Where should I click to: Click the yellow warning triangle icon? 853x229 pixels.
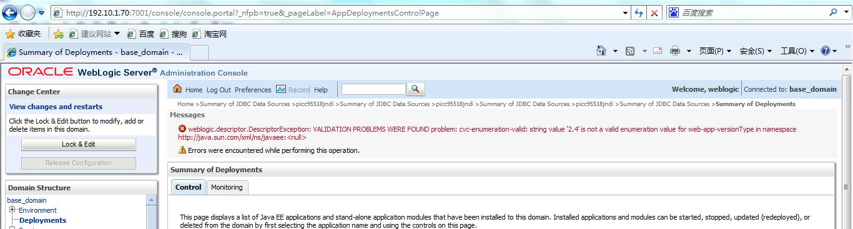tap(182, 150)
